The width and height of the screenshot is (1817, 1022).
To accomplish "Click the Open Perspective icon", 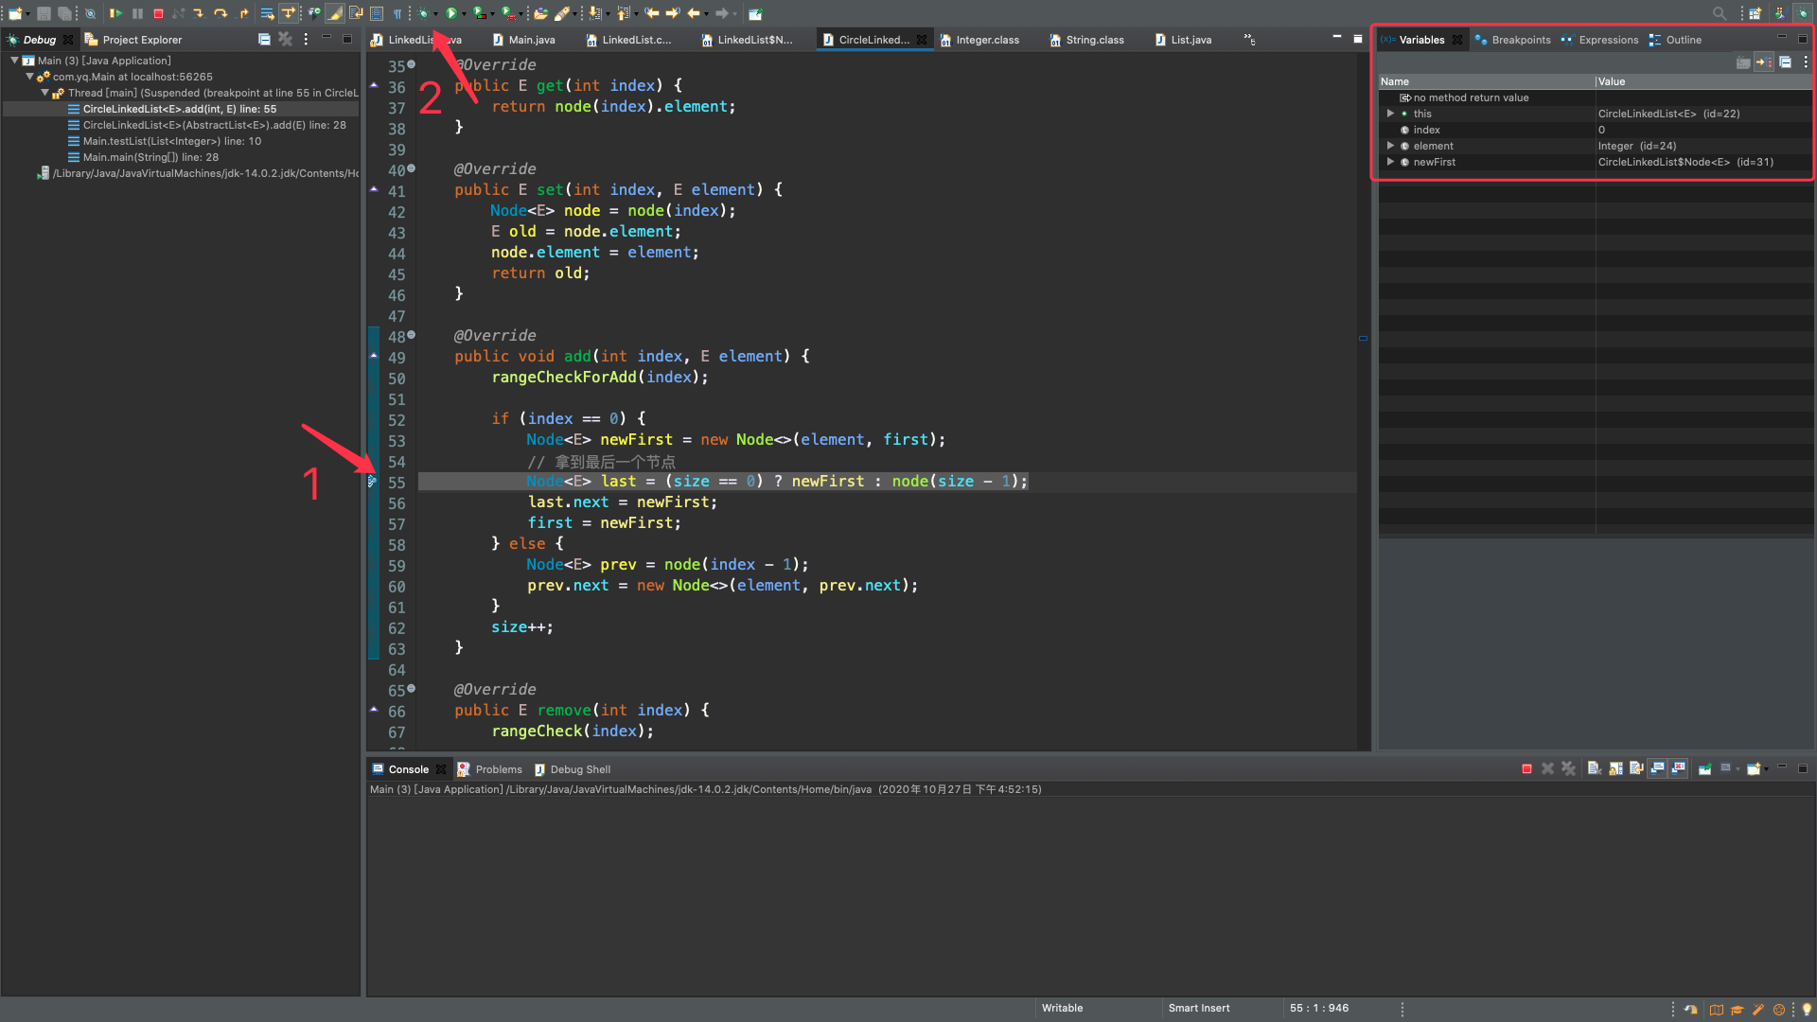I will click(x=1755, y=13).
